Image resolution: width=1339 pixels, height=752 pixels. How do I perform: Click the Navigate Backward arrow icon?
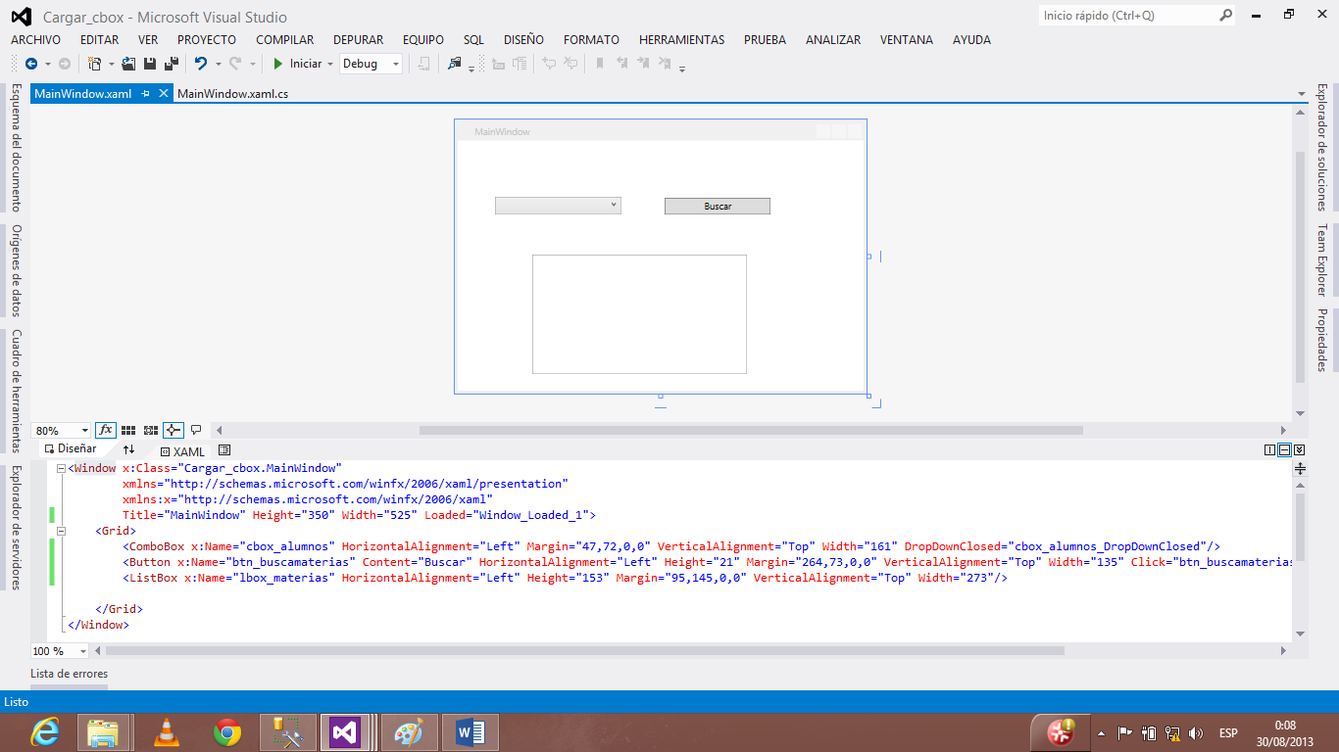coord(33,63)
